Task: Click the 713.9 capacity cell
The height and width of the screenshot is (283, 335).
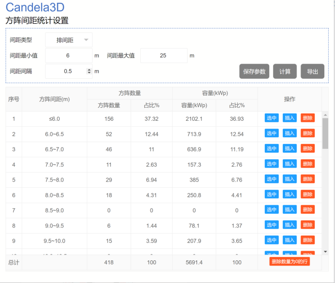Action: click(194, 134)
